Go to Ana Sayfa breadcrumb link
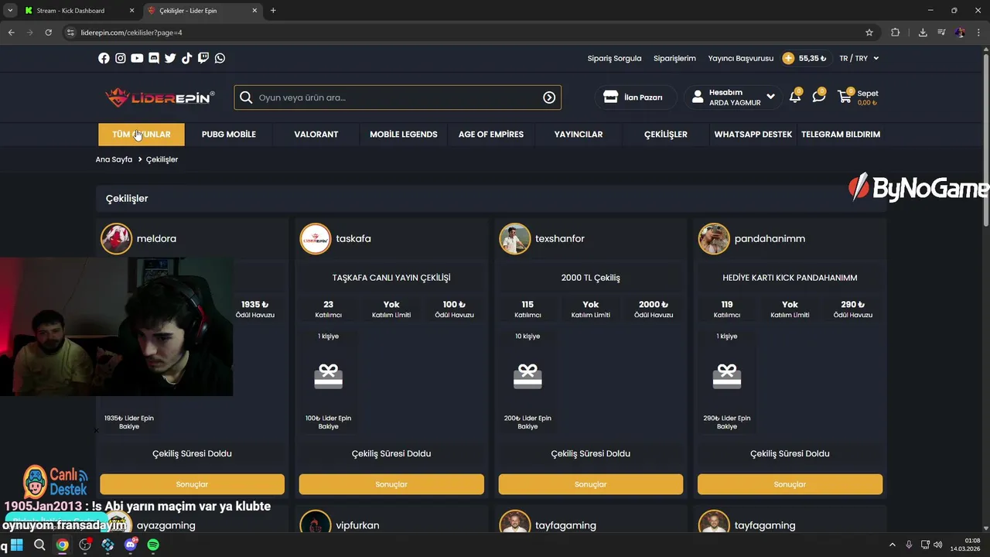The width and height of the screenshot is (990, 557). coord(114,159)
